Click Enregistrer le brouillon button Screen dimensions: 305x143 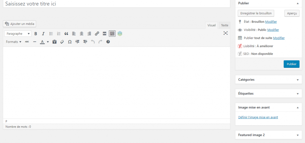[x=256, y=13]
